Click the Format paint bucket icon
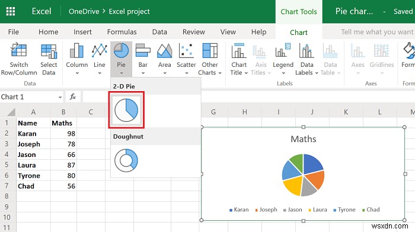Image resolution: width=415 pixels, height=232 pixels. [x=409, y=51]
